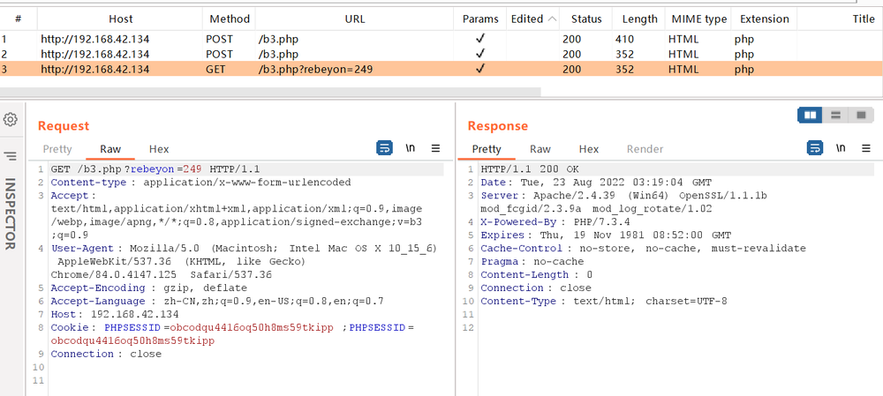Open Response panel hamburger options menu
This screenshot has height=396, width=883.
(866, 148)
